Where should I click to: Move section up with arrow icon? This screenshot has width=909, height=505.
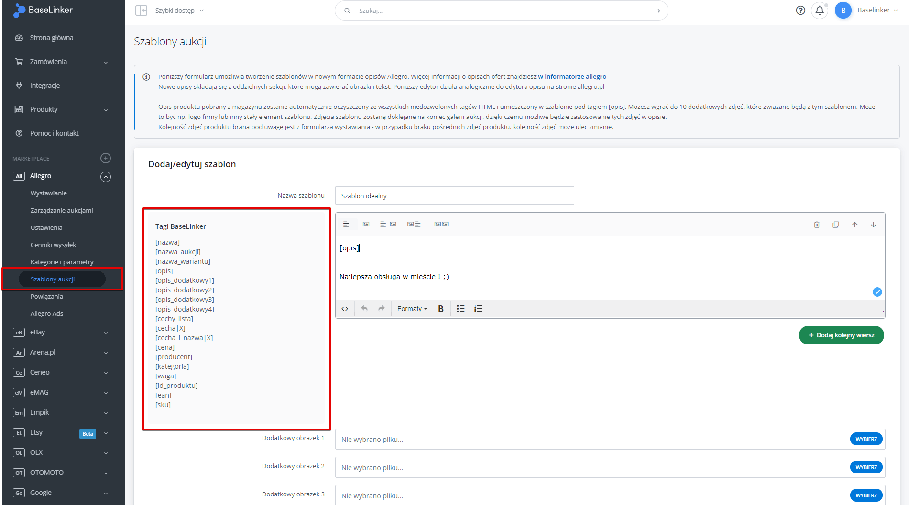854,225
